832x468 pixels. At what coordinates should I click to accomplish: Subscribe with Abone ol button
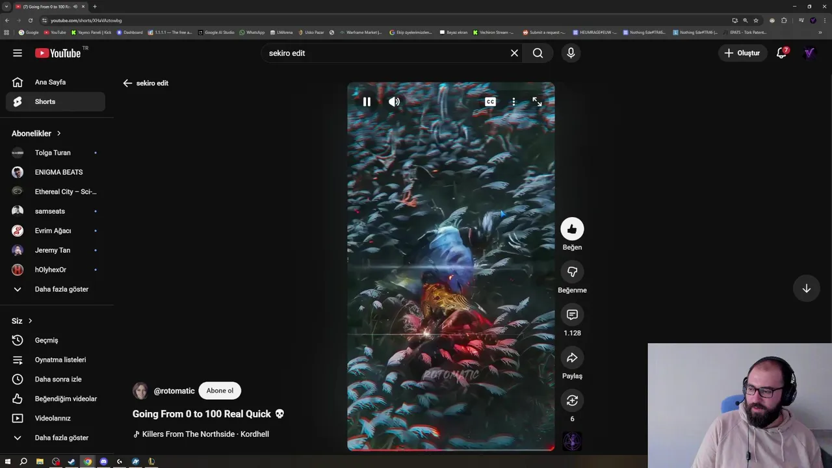220,391
